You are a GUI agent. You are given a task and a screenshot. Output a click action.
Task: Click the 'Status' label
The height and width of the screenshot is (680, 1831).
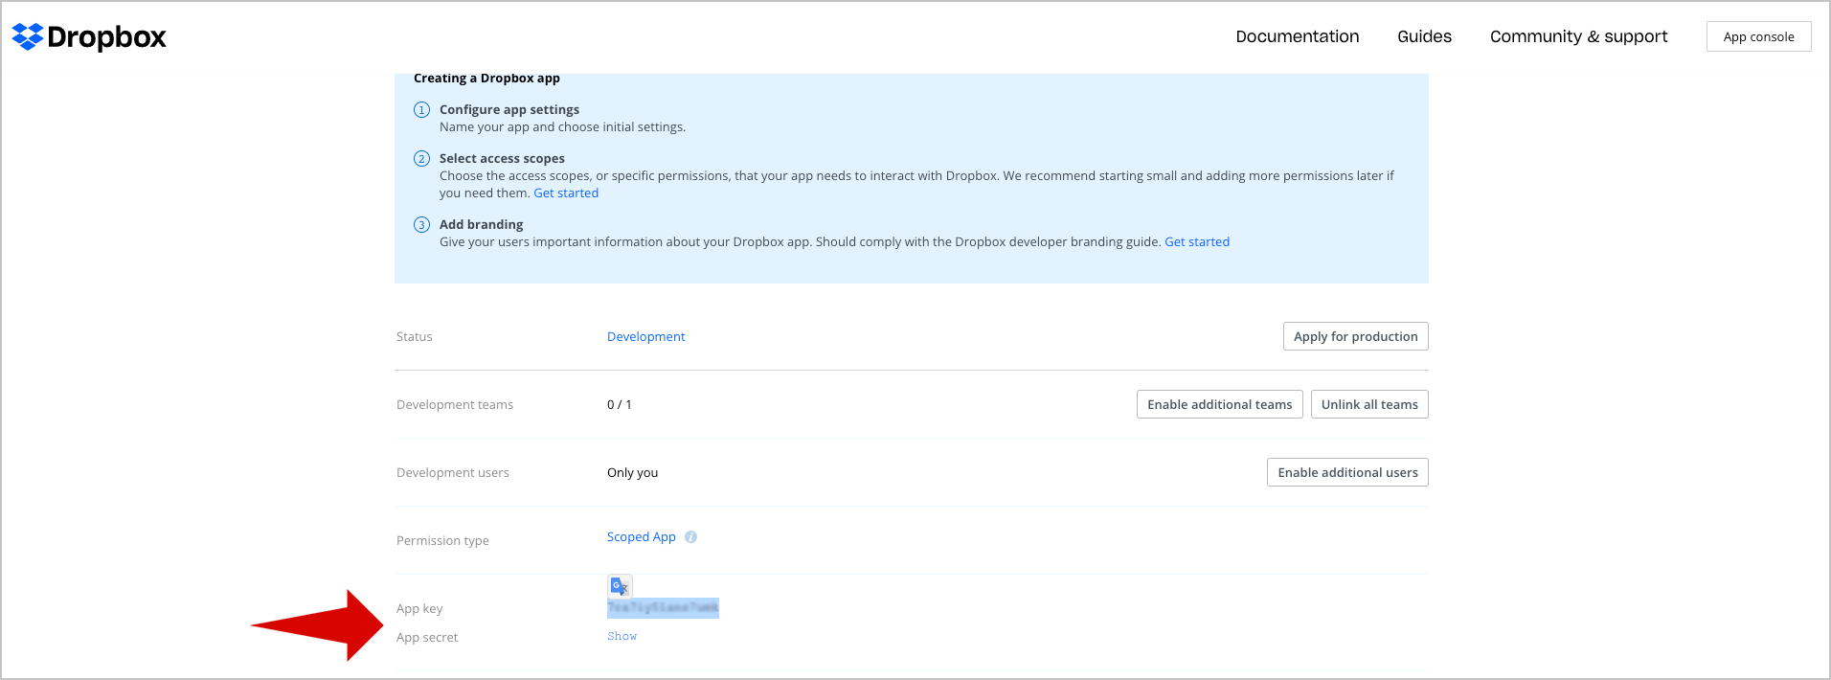pos(415,337)
